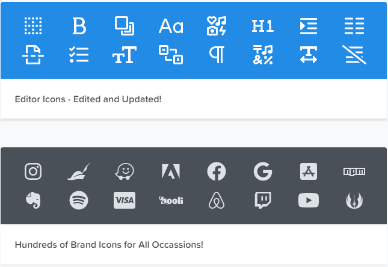The image size is (388, 267).
Task: Select the Adobe logo icon
Action: pyautogui.click(x=171, y=171)
